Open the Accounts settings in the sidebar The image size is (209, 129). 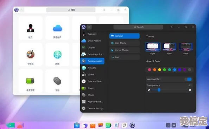[92, 34]
